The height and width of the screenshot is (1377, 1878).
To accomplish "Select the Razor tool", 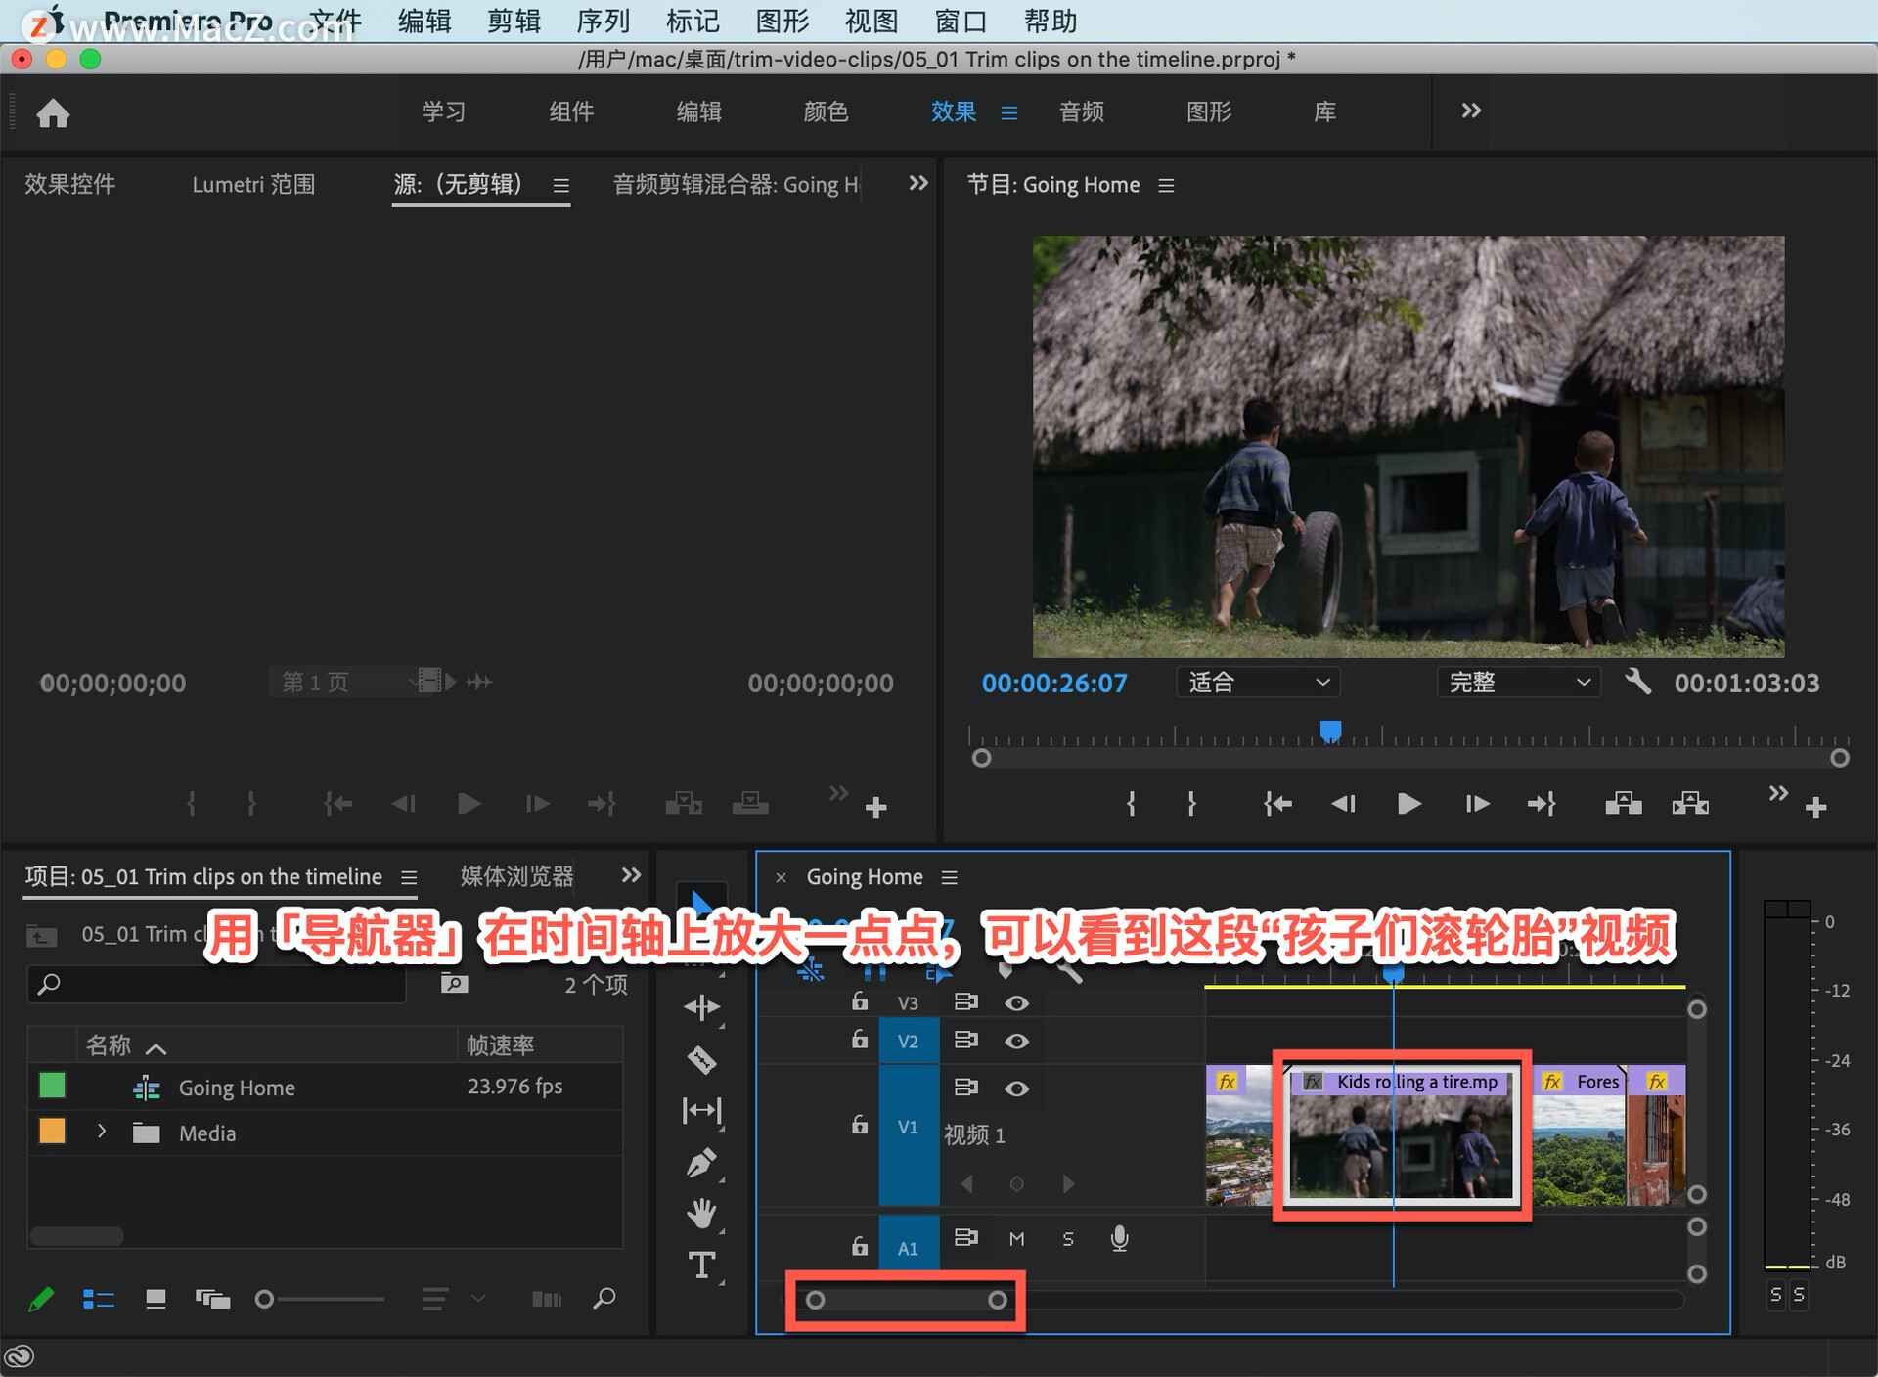I will click(701, 1059).
